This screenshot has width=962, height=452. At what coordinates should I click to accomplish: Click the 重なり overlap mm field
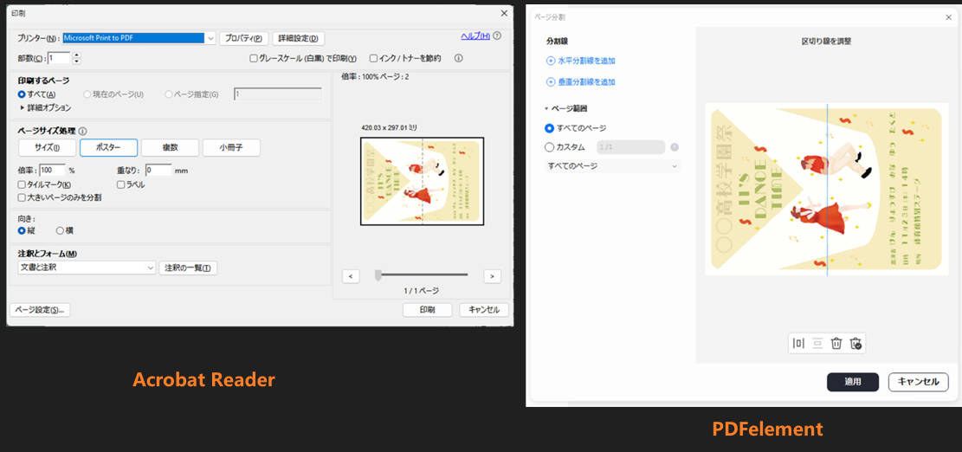(158, 171)
